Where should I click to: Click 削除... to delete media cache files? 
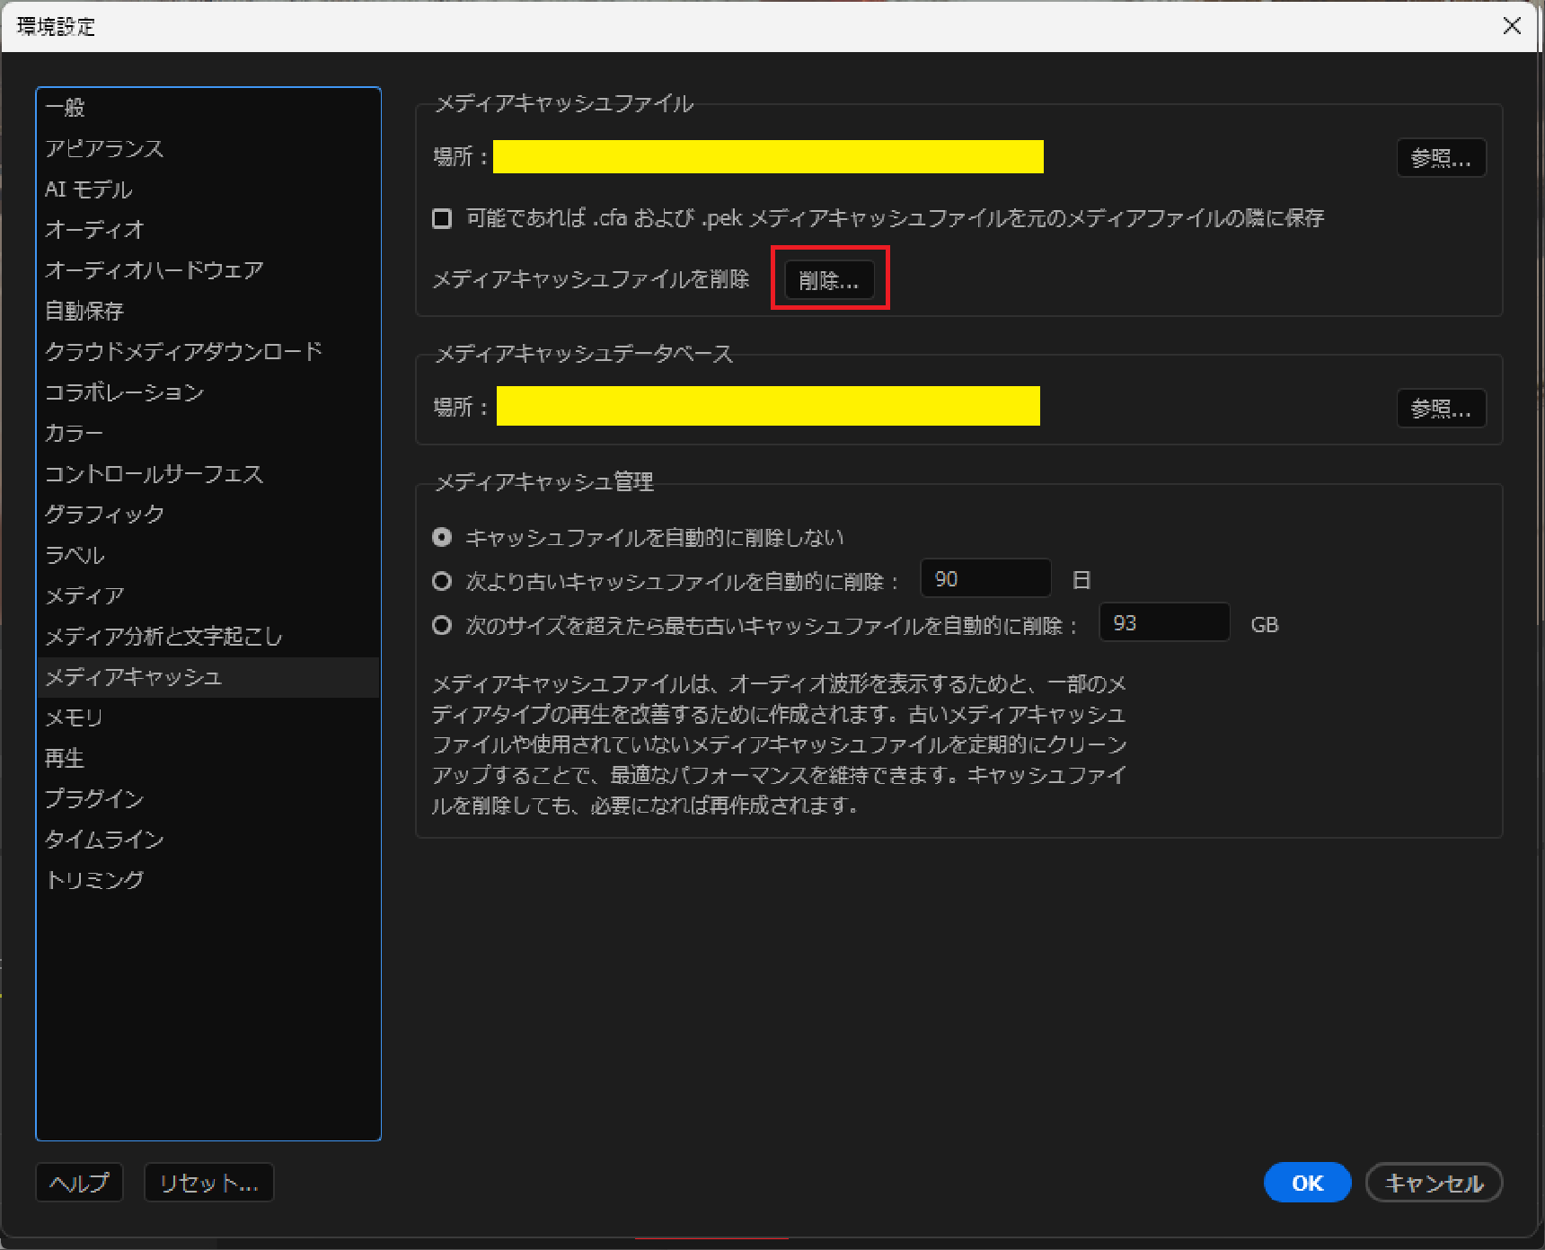(829, 278)
